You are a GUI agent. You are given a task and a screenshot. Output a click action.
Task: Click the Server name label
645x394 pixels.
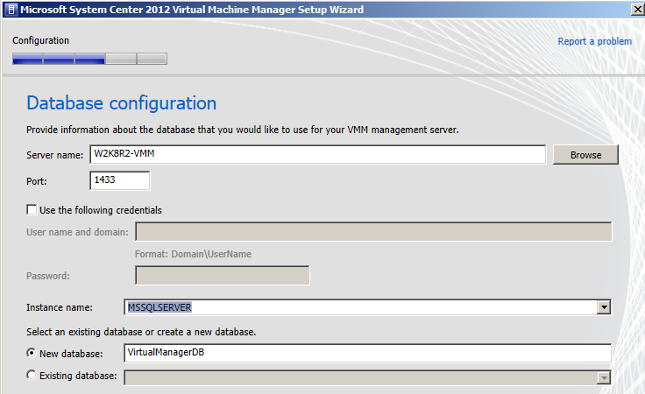tap(54, 155)
